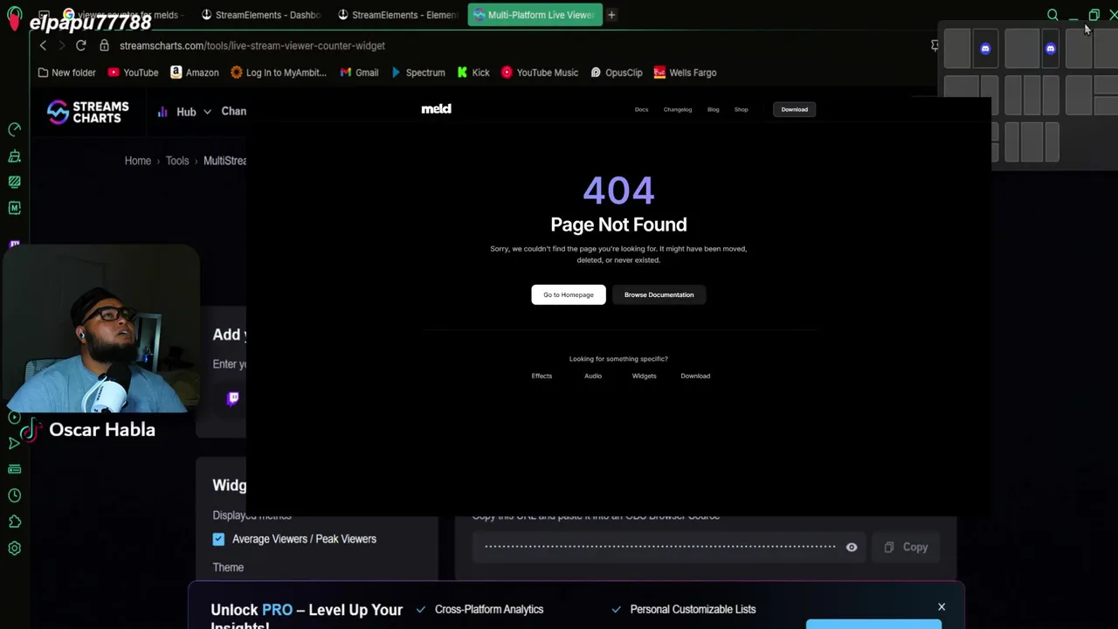Open the send arrow sidebar icon

pos(14,443)
